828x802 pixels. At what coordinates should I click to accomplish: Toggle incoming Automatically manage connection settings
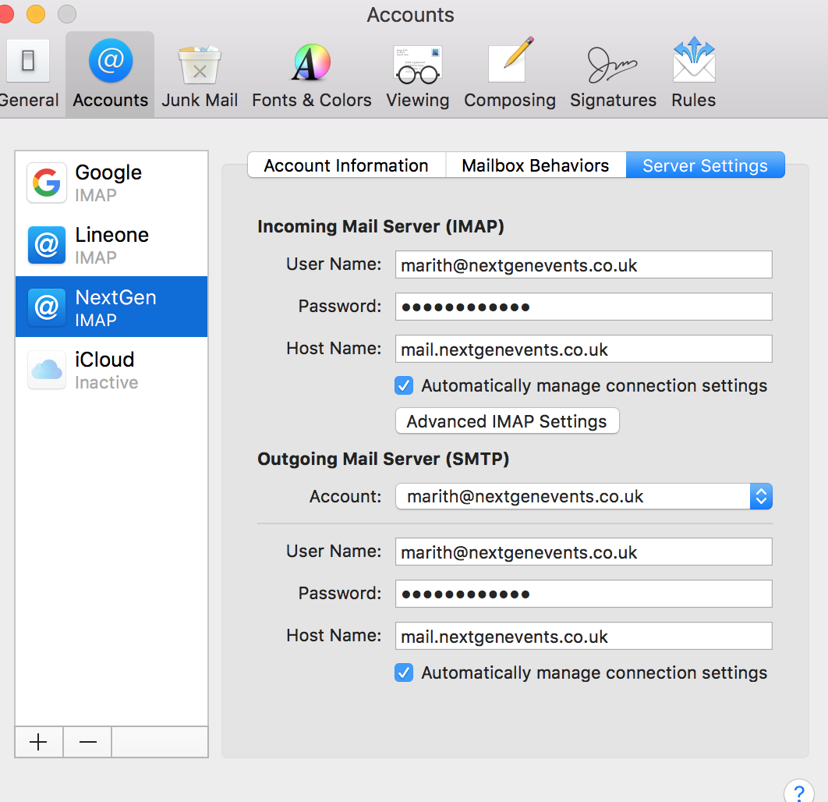click(404, 385)
